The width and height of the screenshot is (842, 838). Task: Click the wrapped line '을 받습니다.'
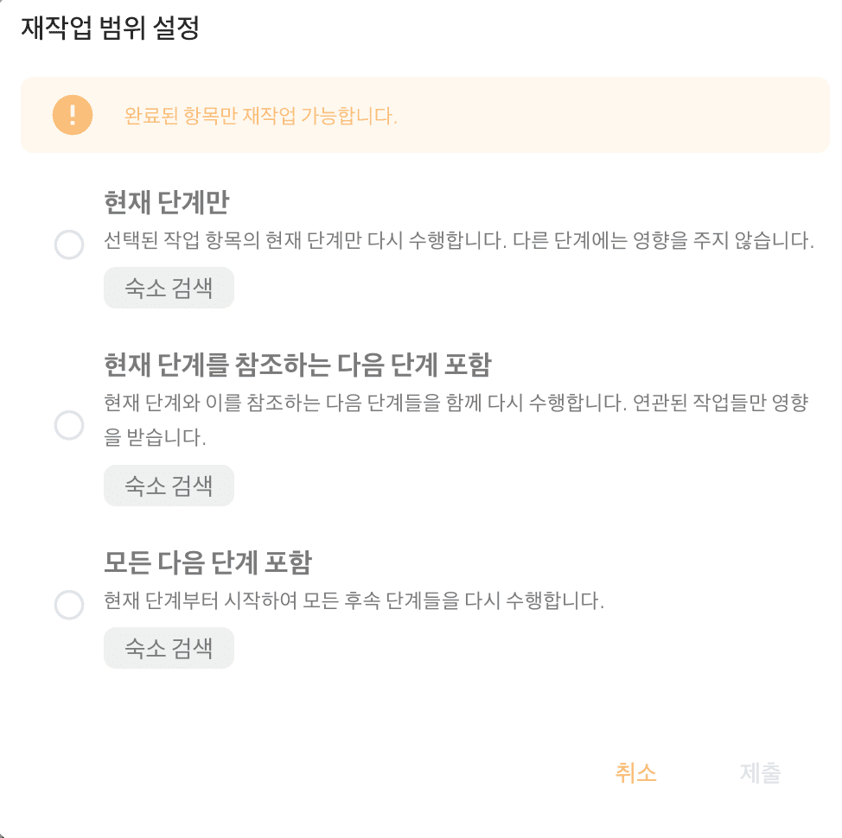point(156,439)
